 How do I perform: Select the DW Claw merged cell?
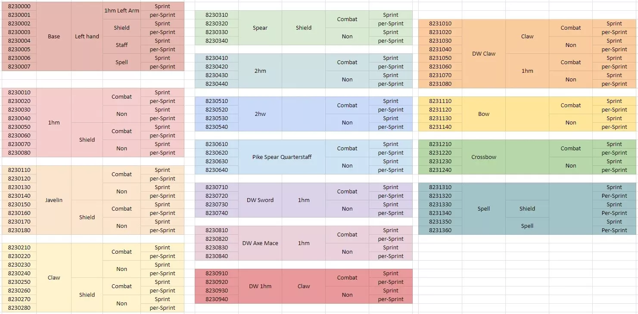point(484,54)
